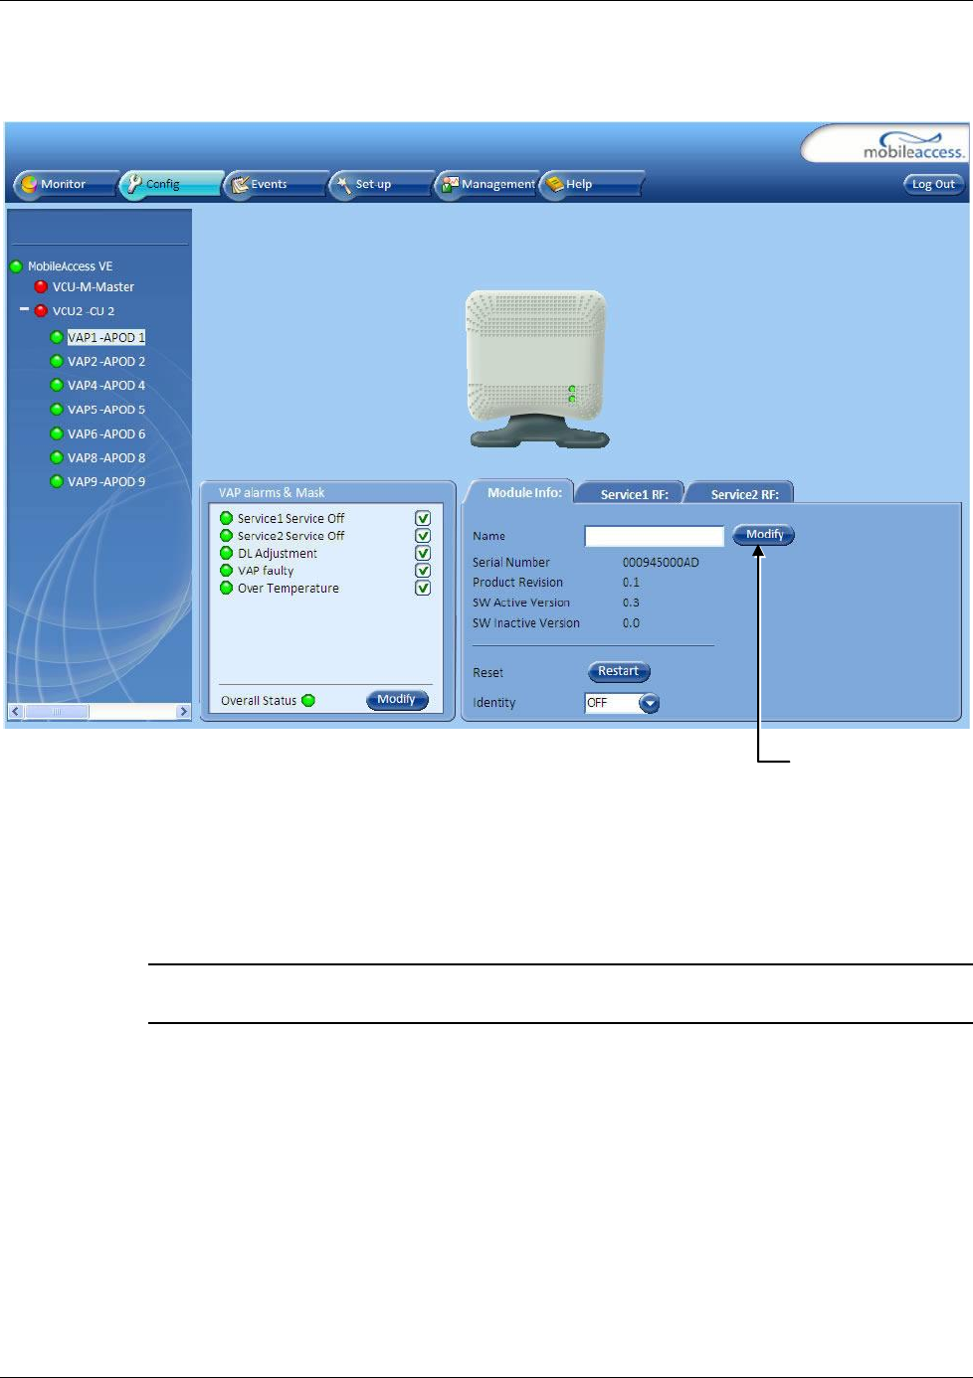973x1378 pixels.
Task: Click the VAP faulty alarm indicator
Action: [x=227, y=571]
